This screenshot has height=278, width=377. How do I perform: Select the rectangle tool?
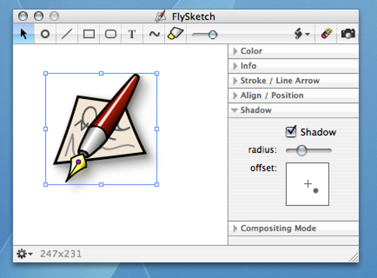[89, 34]
